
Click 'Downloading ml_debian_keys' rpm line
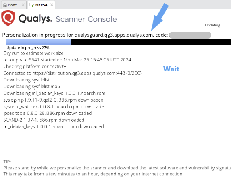click(x=54, y=93)
